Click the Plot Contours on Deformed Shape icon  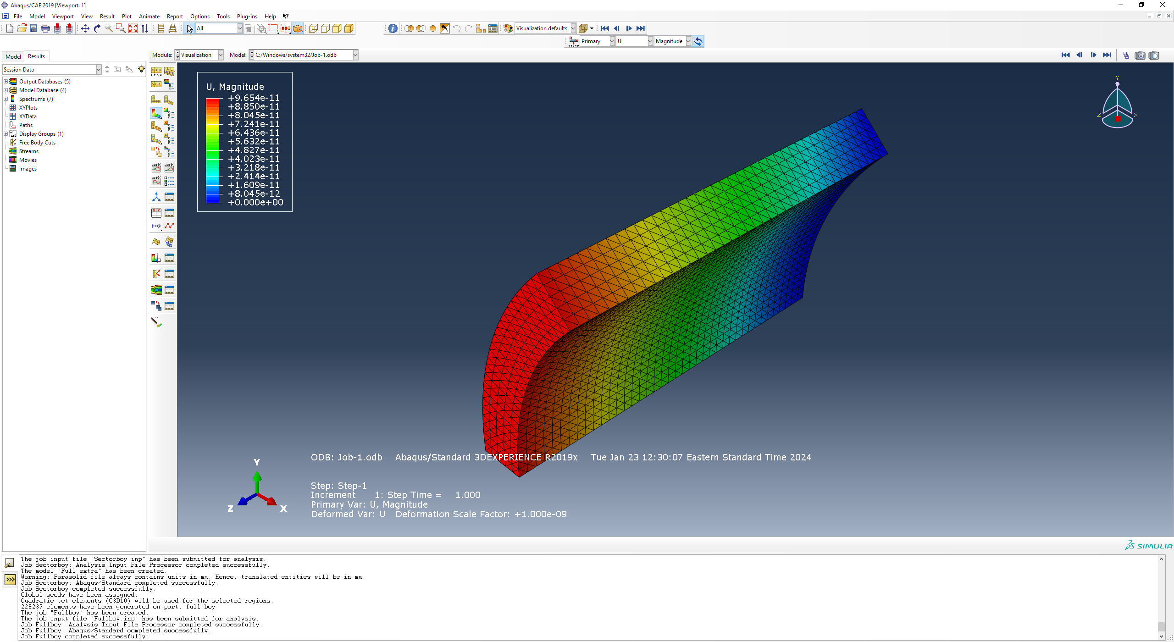click(x=156, y=113)
